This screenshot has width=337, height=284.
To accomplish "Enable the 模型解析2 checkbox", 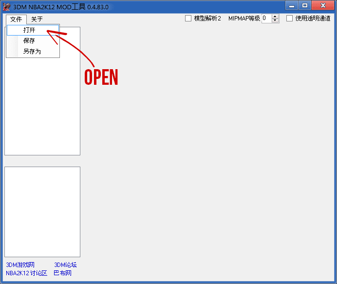I will [188, 19].
